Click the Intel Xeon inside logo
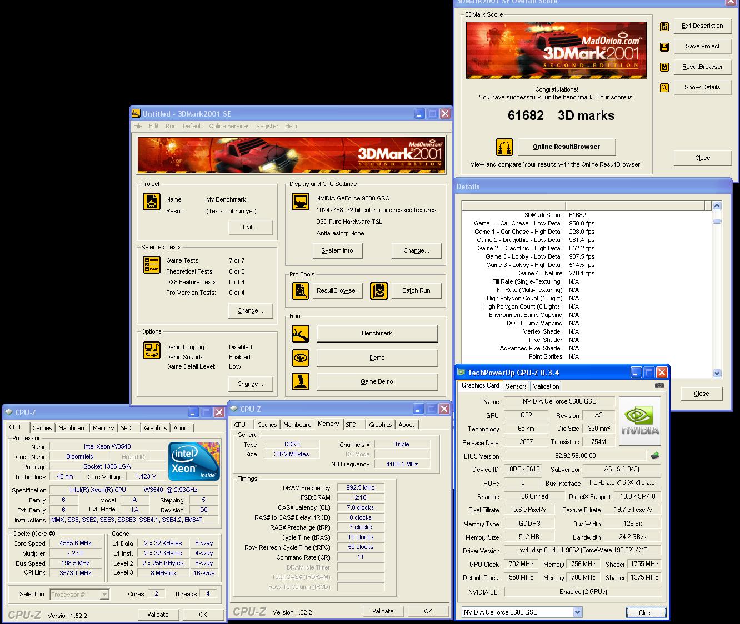The width and height of the screenshot is (740, 624). click(193, 461)
